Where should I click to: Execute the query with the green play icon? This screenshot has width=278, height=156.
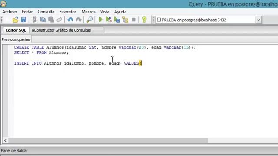point(100,19)
